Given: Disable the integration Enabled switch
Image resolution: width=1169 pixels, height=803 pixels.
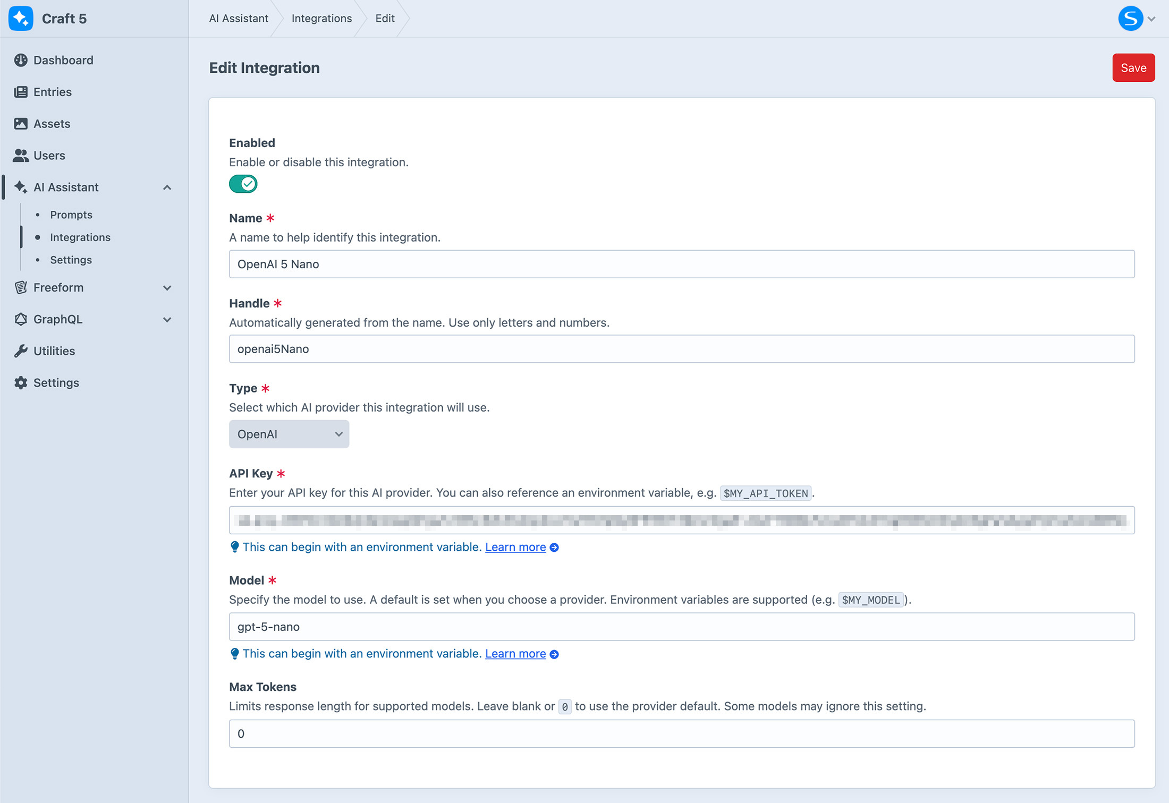Looking at the screenshot, I should (243, 184).
